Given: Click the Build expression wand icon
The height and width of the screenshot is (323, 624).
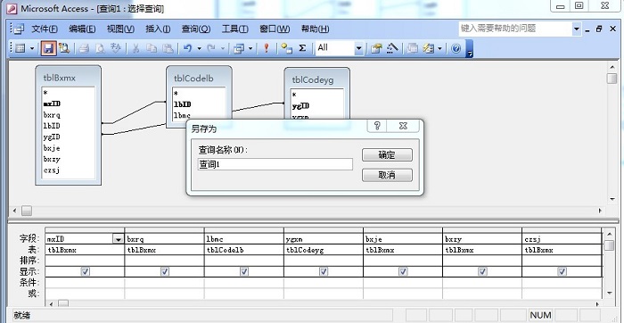Looking at the screenshot, I should tap(392, 48).
